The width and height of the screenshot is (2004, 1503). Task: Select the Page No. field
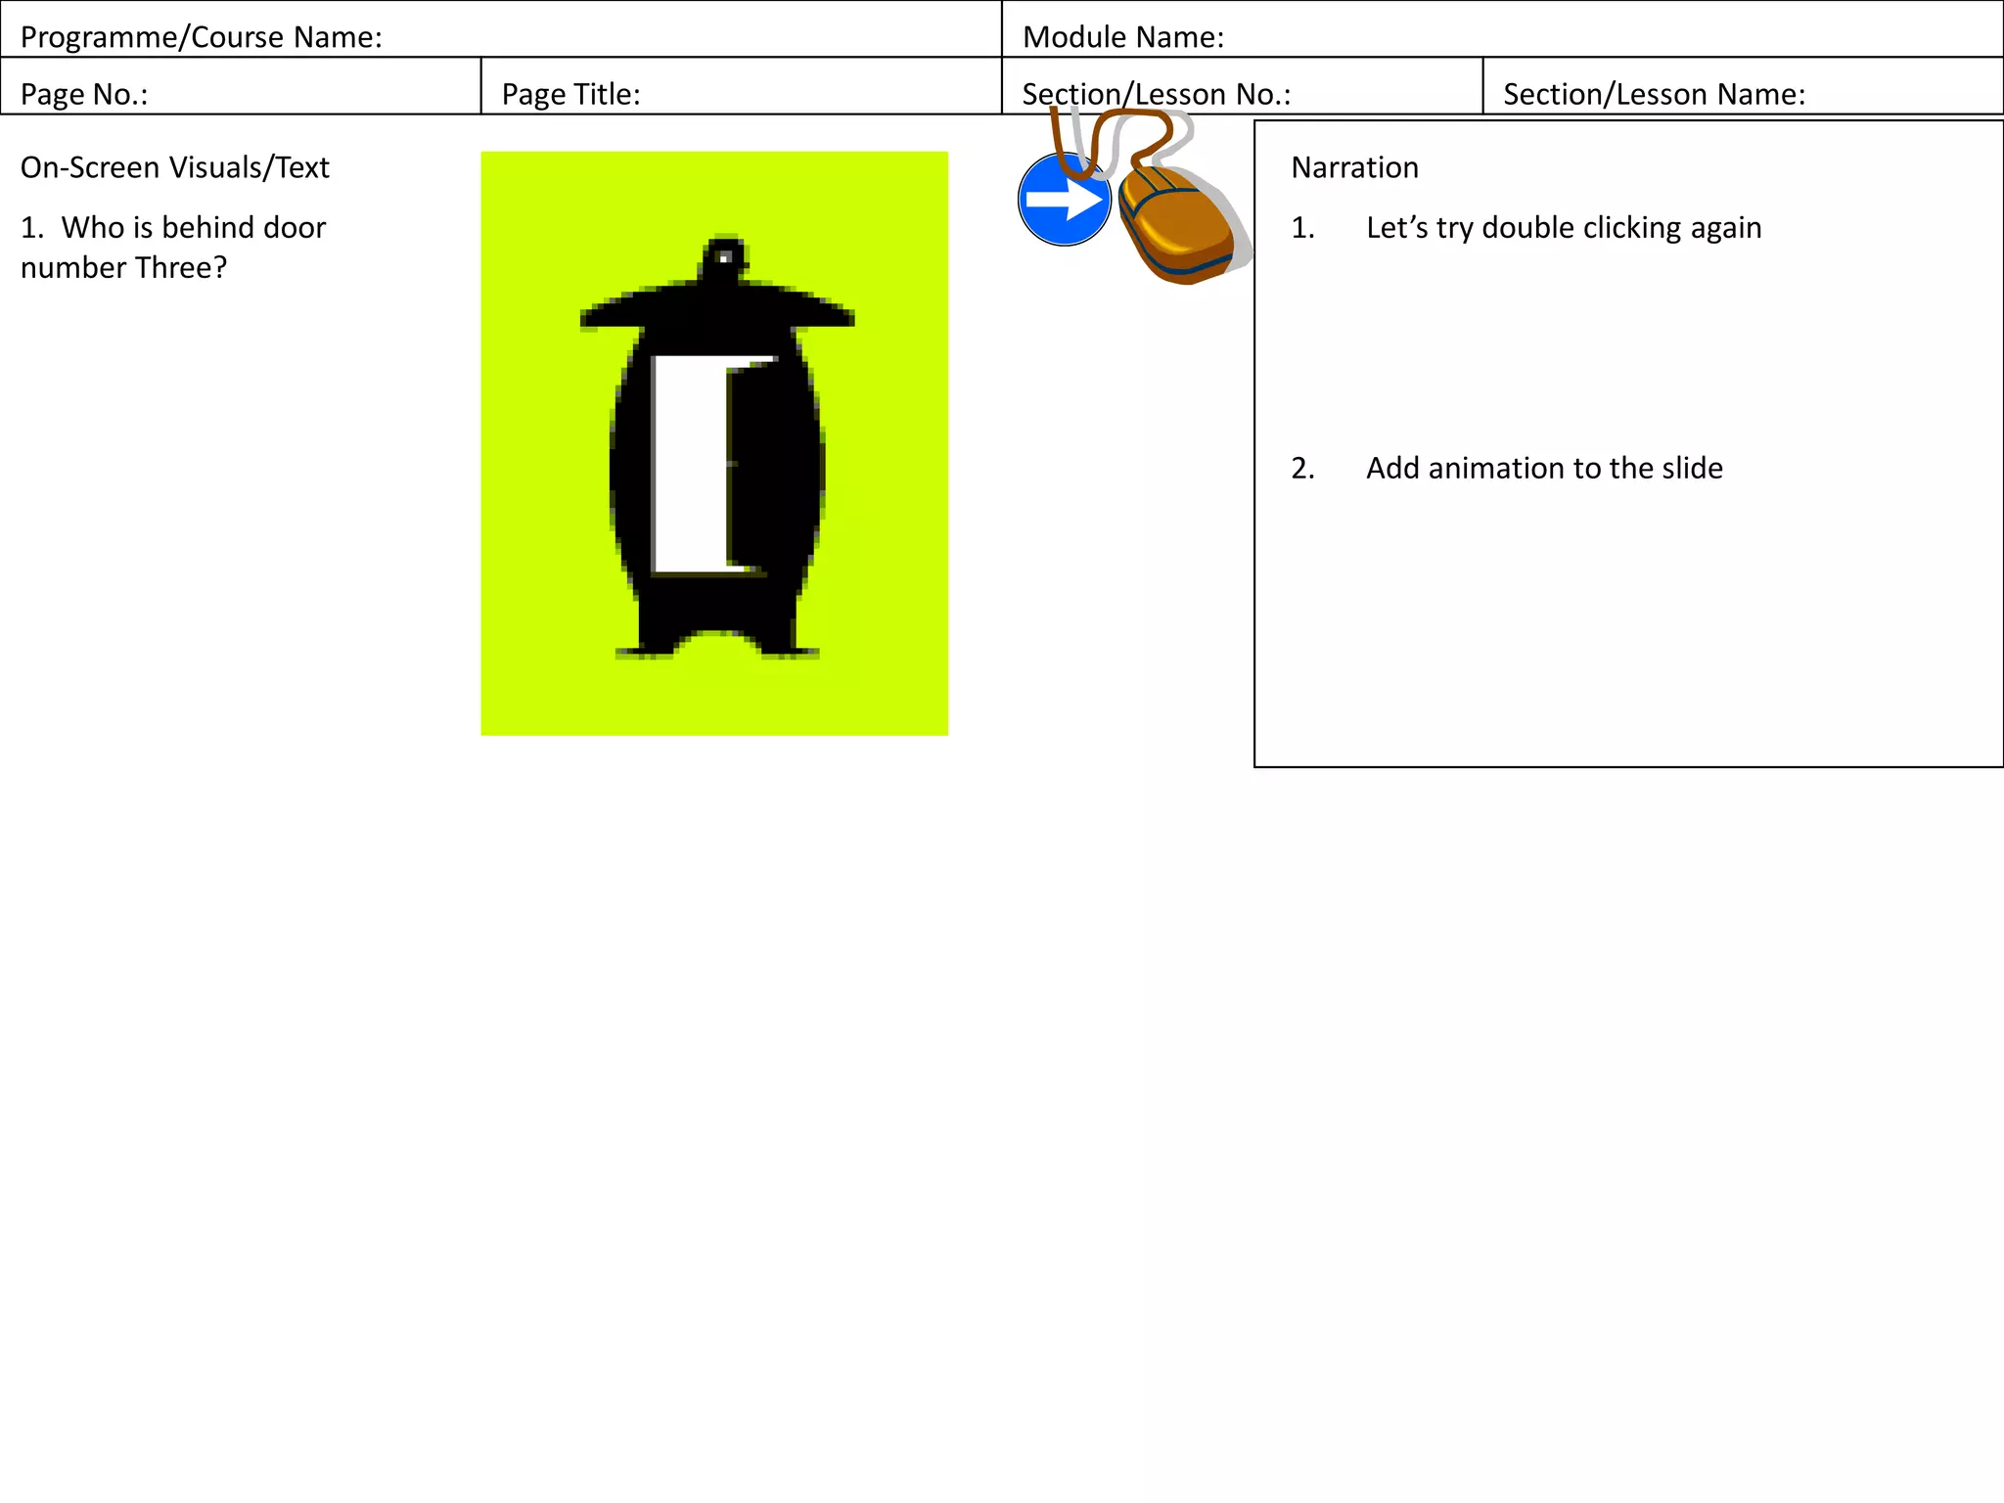[x=241, y=86]
